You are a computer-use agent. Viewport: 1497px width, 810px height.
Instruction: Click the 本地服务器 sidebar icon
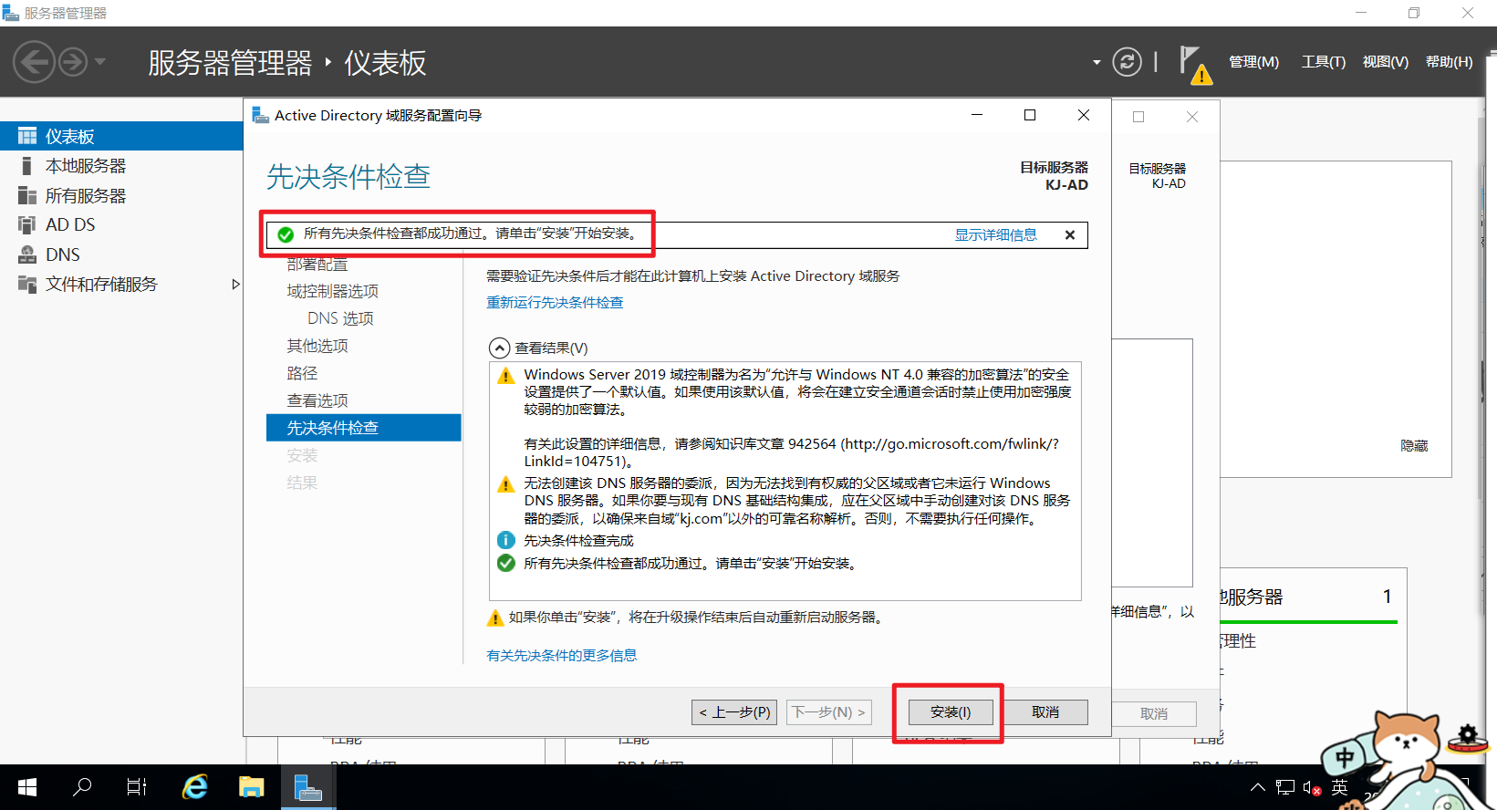tap(27, 166)
